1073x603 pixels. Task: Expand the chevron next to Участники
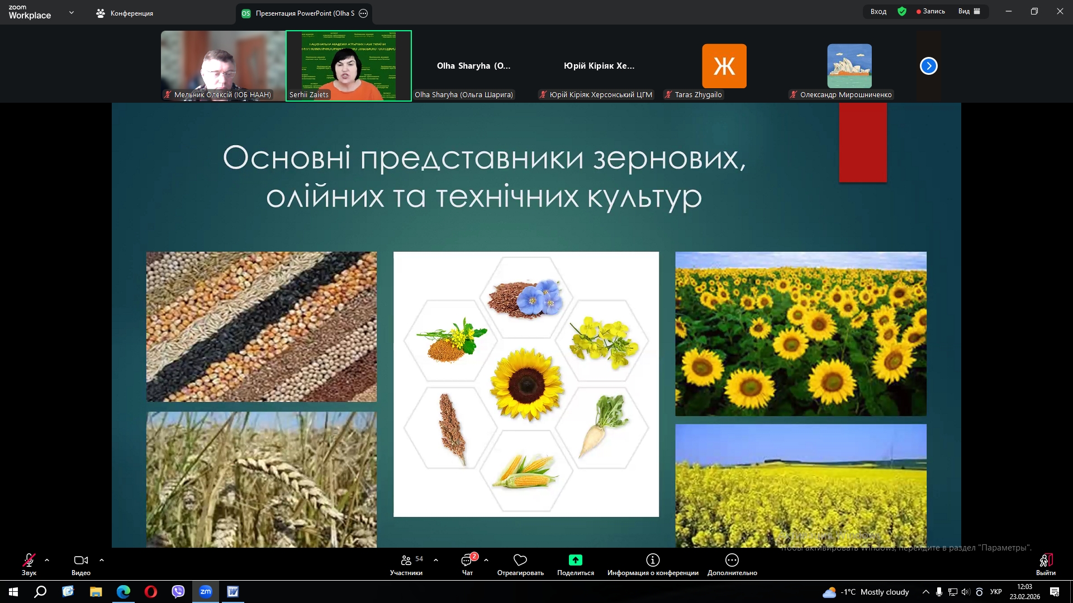(436, 560)
